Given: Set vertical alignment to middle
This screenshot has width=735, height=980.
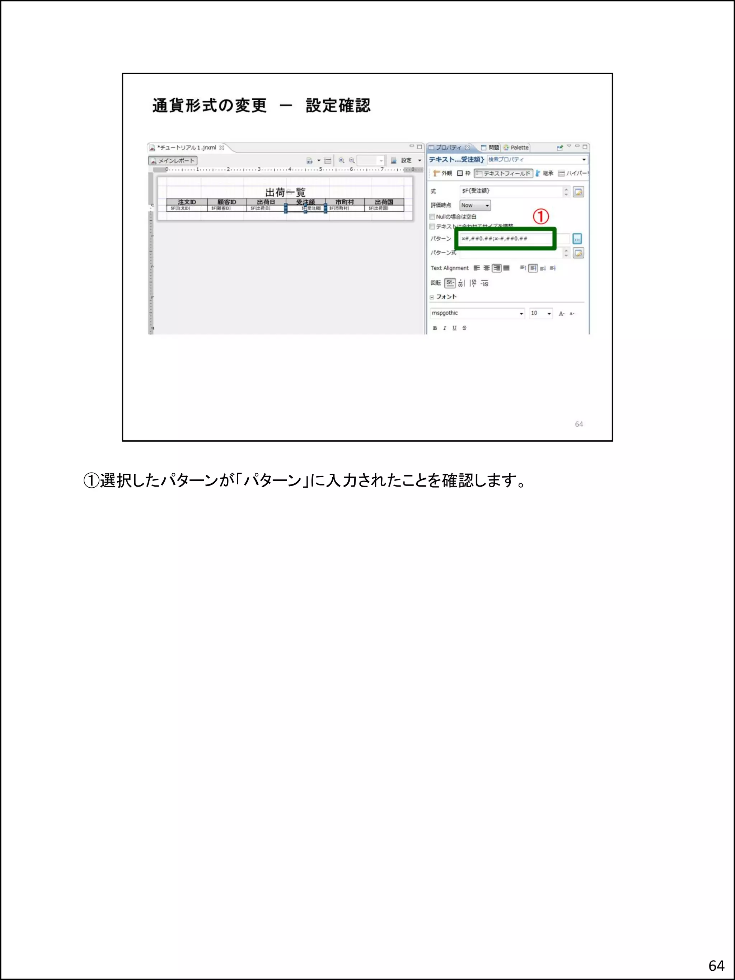Looking at the screenshot, I should point(533,268).
